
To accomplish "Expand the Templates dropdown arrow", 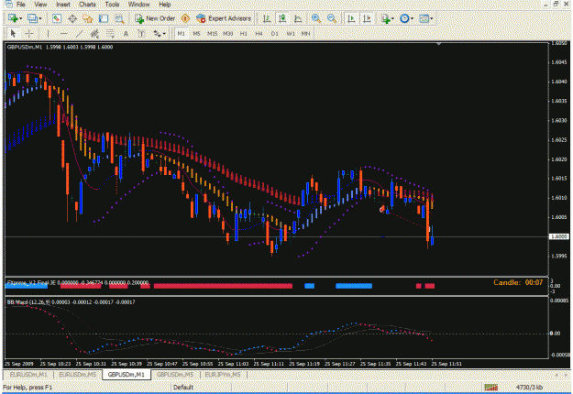I will (431, 18).
